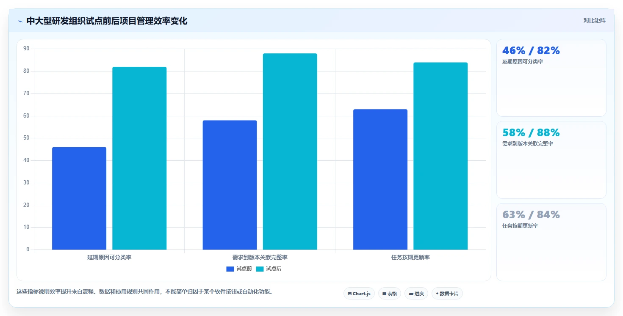Click the 试点后 bar for 延期原因可分类率

point(139,158)
